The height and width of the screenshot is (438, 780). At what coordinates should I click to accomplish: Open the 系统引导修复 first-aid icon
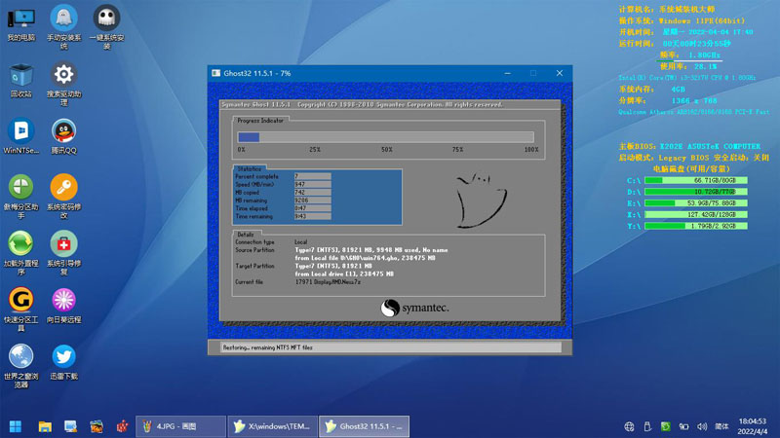coord(63,253)
